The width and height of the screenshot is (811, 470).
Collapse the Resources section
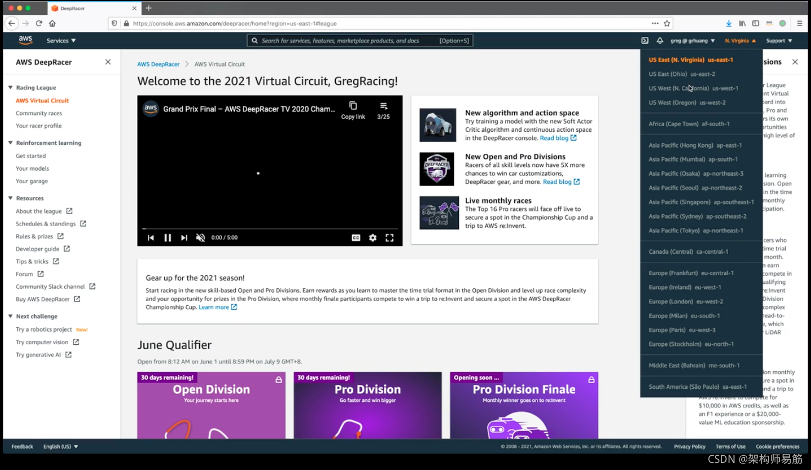[x=10, y=198]
